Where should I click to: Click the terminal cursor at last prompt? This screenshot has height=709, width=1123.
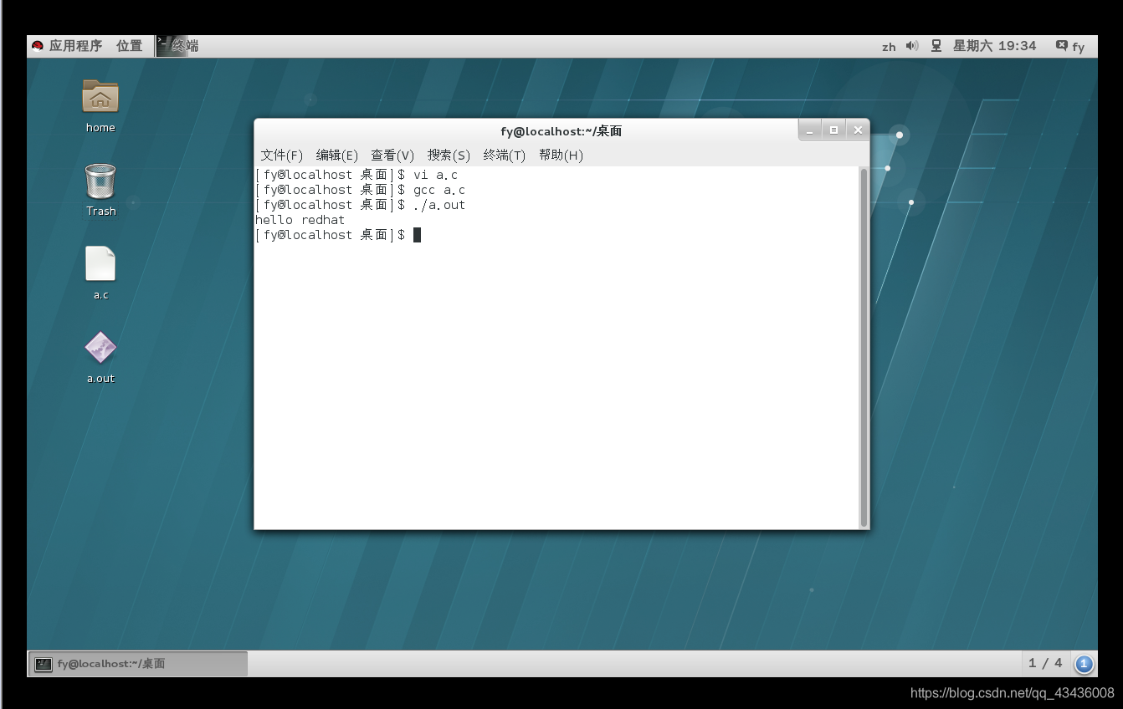(417, 235)
